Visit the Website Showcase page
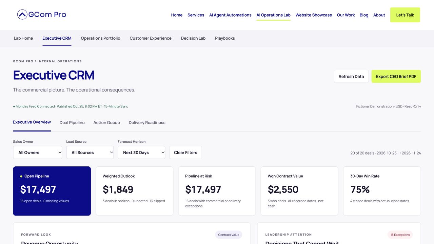This screenshot has height=244, width=434. pos(314,15)
